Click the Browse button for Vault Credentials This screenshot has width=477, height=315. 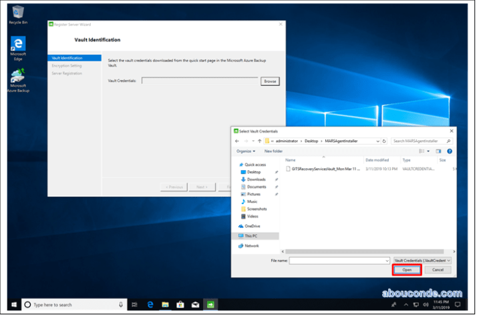[x=270, y=81]
